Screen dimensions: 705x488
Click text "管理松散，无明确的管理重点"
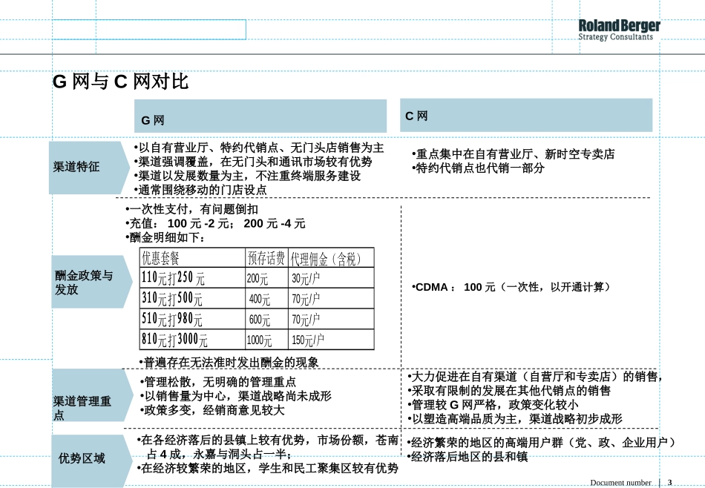click(220, 382)
